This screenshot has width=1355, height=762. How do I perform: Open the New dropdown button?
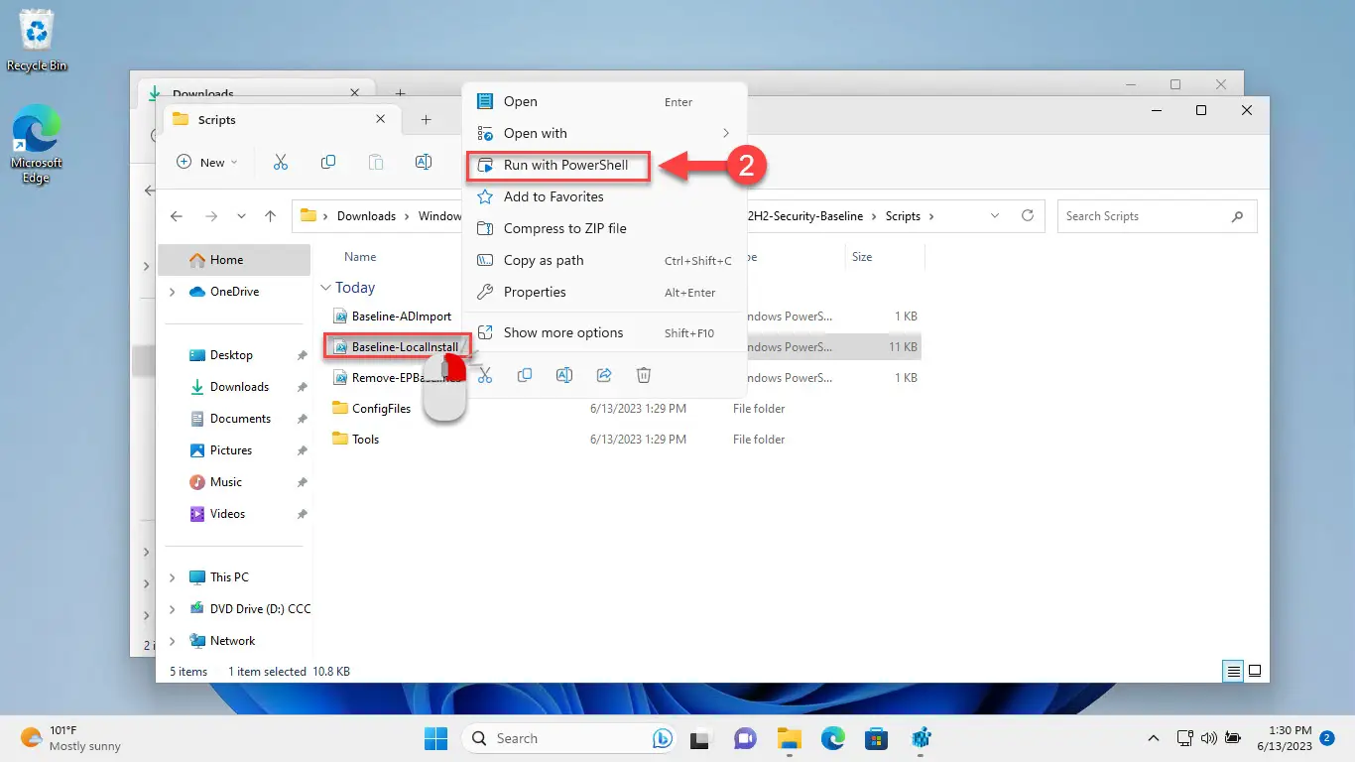[x=207, y=162]
